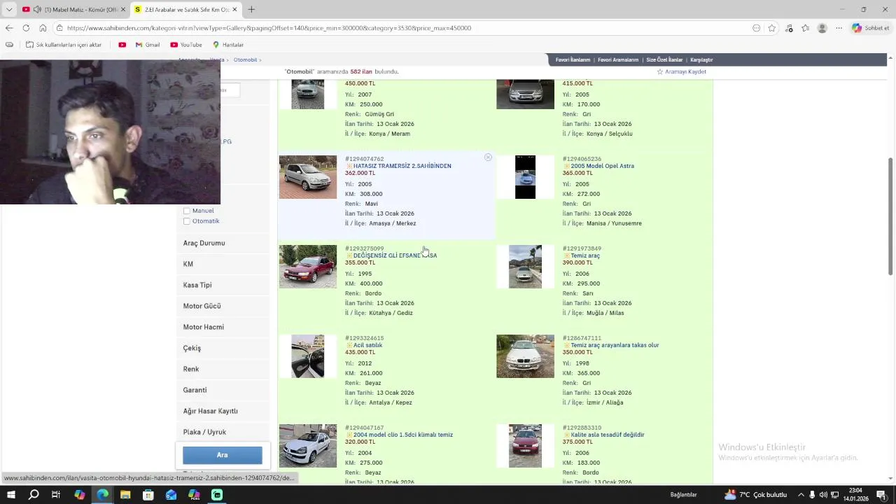The width and height of the screenshot is (896, 504).
Task: Expand Araç Durumu filter
Action: click(223, 243)
